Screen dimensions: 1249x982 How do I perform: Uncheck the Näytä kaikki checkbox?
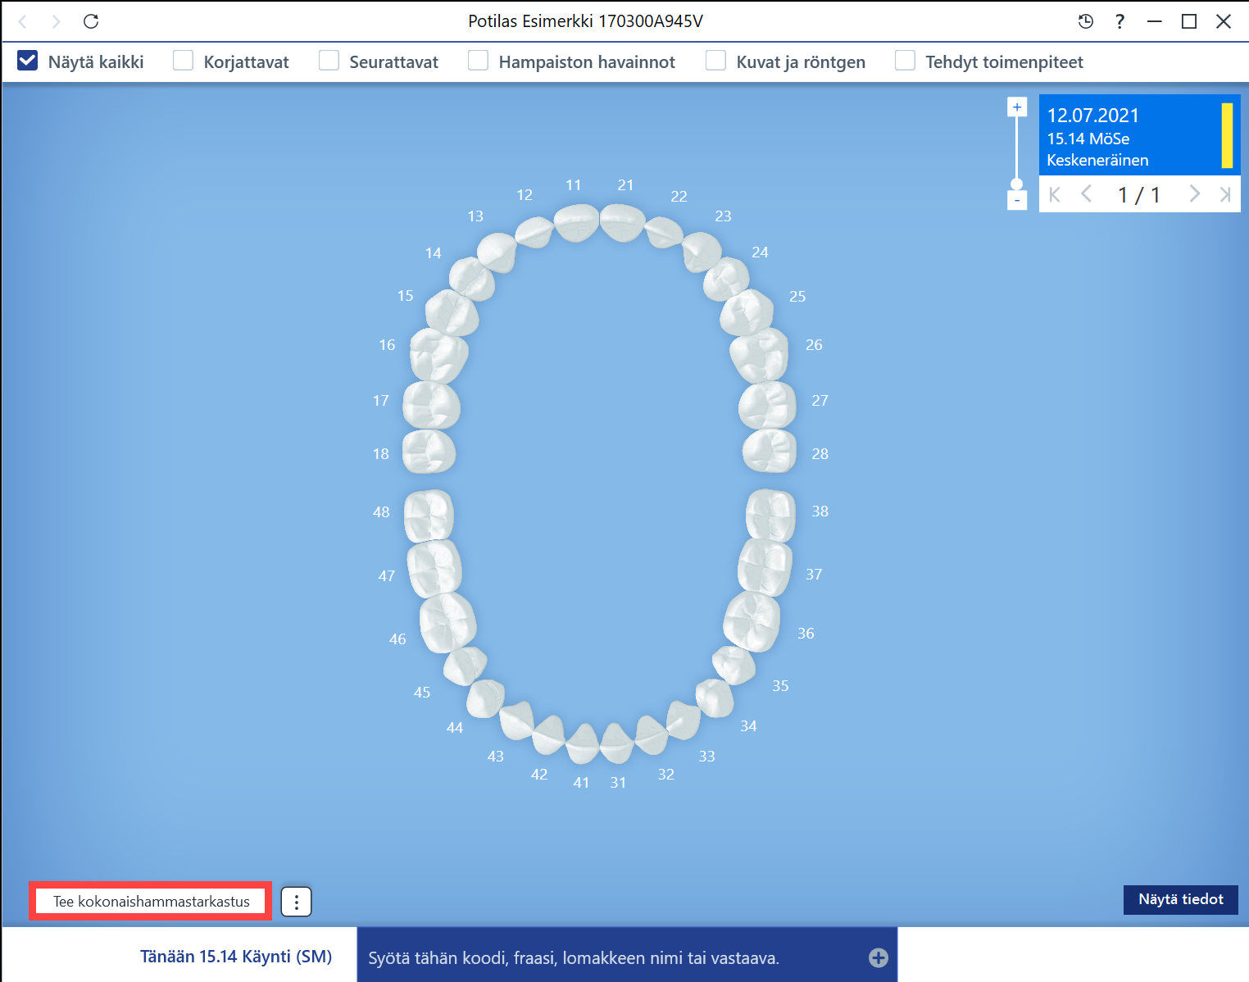tap(28, 61)
